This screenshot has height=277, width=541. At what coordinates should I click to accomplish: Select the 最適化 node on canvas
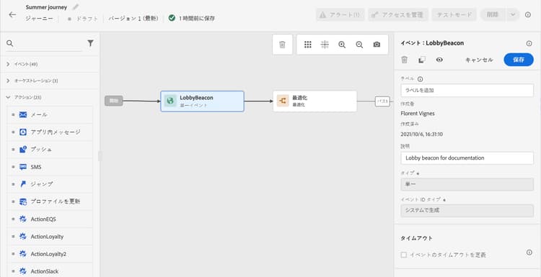coord(315,101)
